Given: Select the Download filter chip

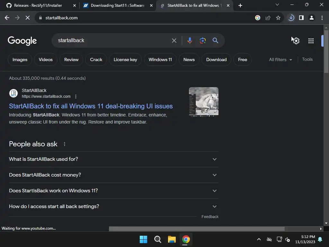Looking at the screenshot, I should [x=216, y=59].
